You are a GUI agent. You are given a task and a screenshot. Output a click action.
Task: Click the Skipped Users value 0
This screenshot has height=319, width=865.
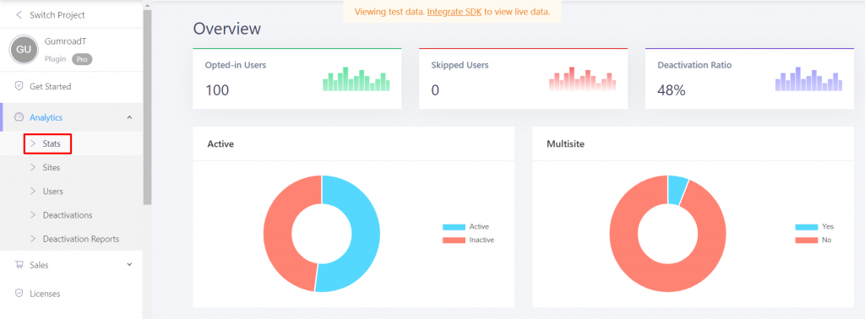435,89
